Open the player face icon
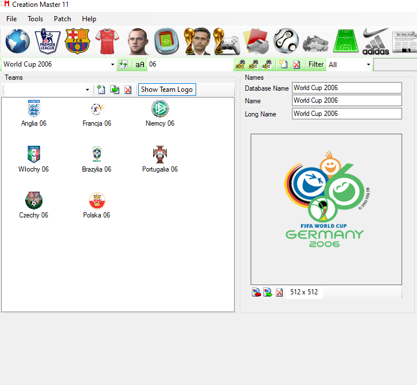417x385 pixels. (138, 41)
